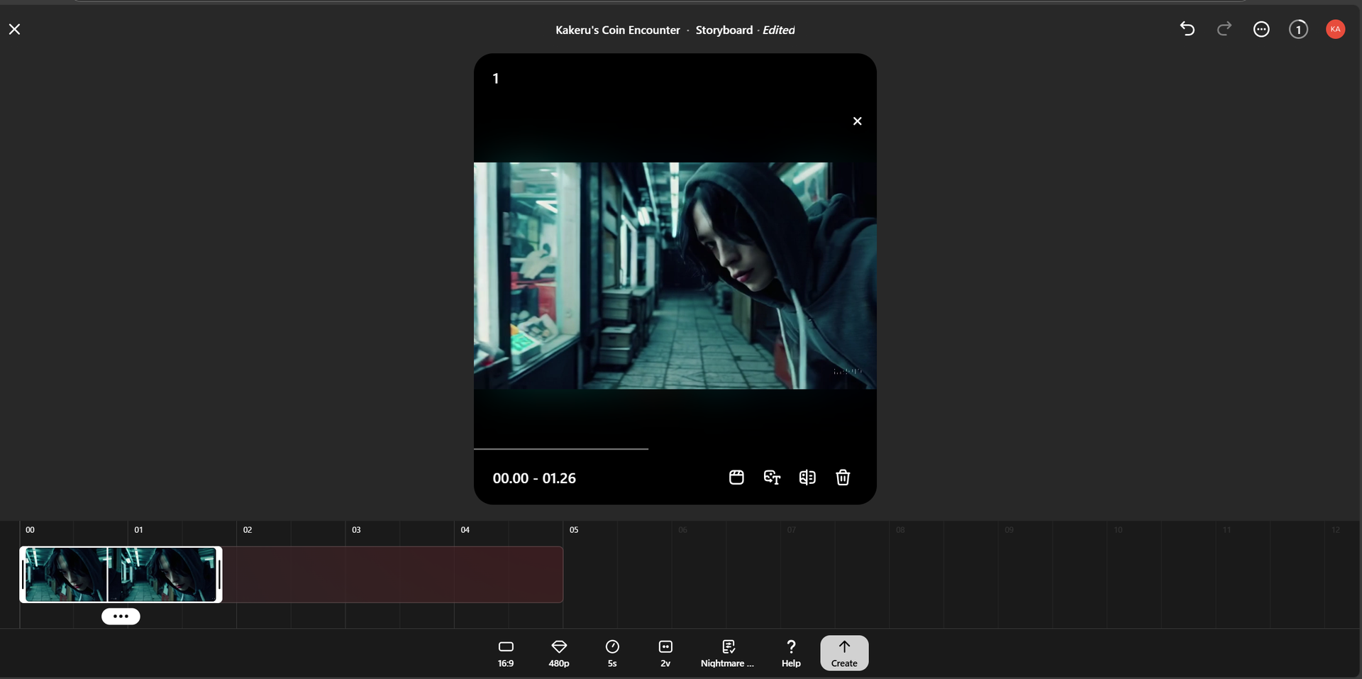
Task: Delete storyboard card 1 with trash icon
Action: pyautogui.click(x=843, y=477)
